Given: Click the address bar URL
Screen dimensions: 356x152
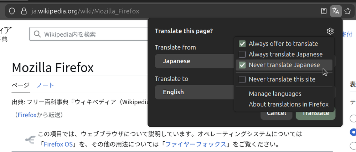Looking at the screenshot, I should tap(86, 11).
